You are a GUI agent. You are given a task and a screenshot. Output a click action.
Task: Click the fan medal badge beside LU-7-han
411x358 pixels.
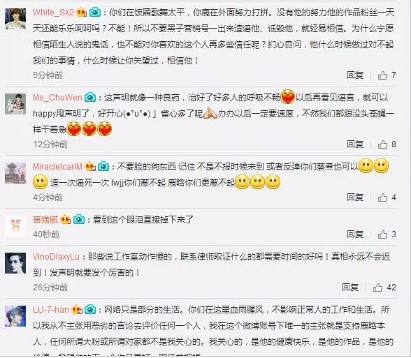[77, 310]
